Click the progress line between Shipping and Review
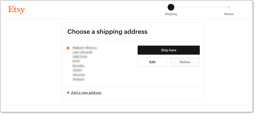This screenshot has height=123, width=264. (201, 7)
